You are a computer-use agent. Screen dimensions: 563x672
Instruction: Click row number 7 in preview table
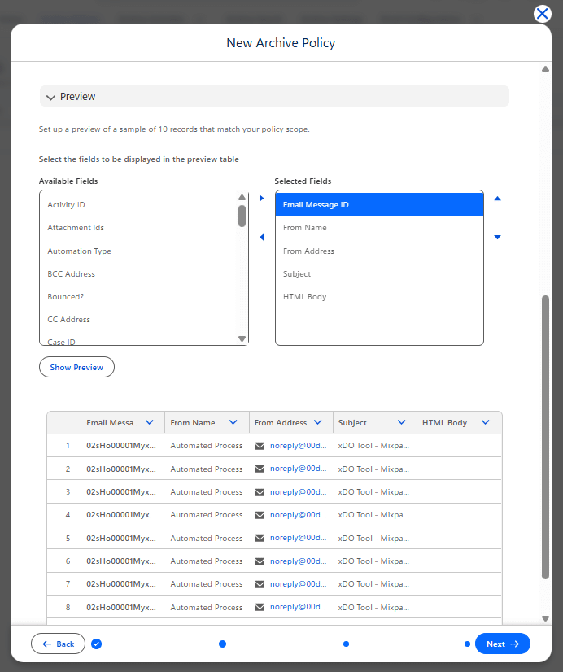(x=68, y=583)
